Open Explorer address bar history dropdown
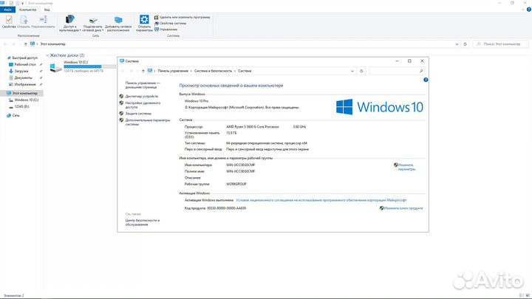 pos(457,44)
